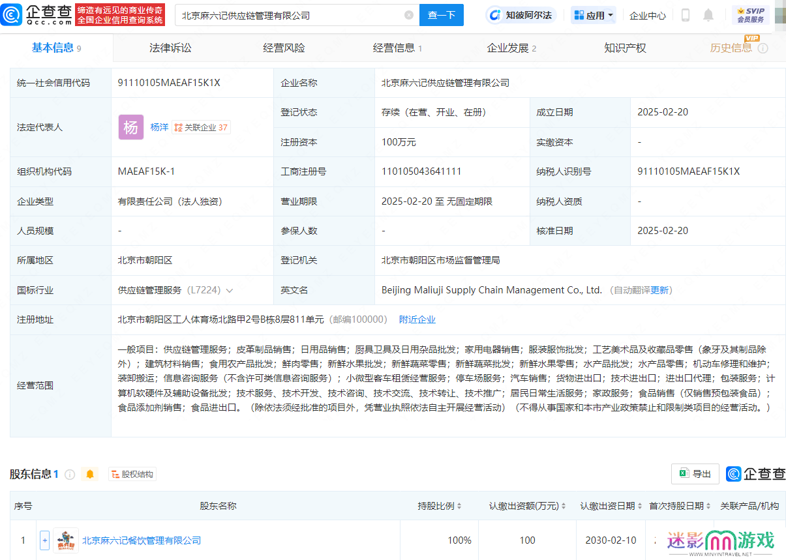Click English name Beijing Maliuji Supply Chain Management

(492, 290)
